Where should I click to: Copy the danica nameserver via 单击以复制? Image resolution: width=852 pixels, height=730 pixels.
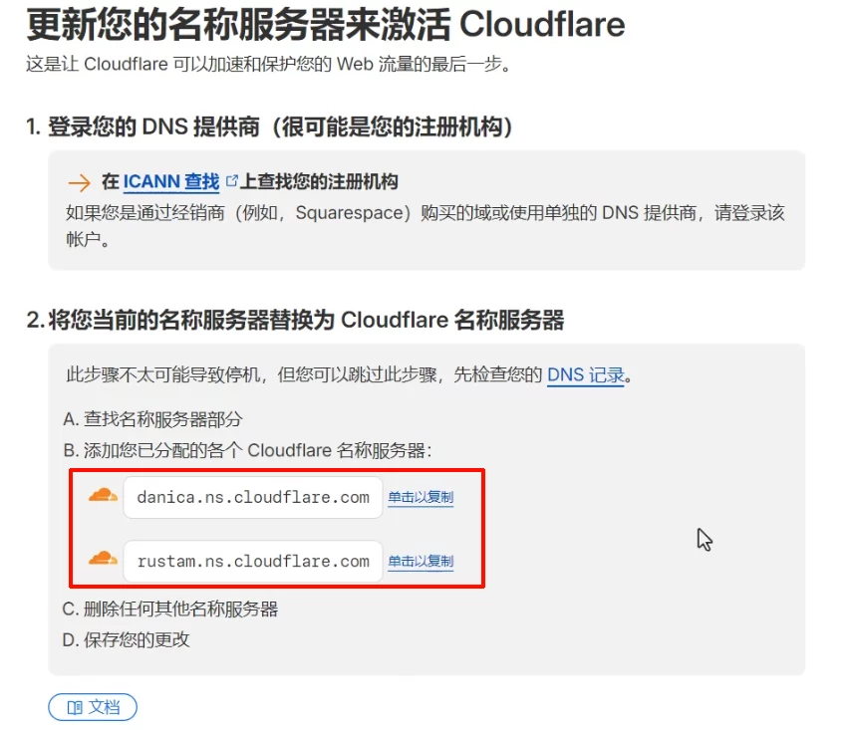click(x=421, y=497)
